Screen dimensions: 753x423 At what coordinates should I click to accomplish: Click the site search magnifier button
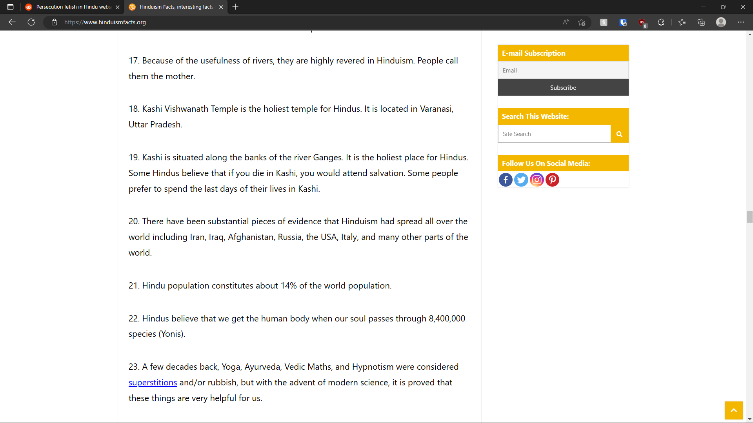click(x=619, y=134)
